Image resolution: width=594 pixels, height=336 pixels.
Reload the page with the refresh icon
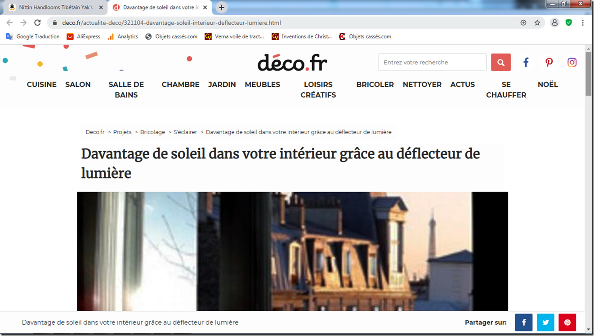(x=38, y=22)
